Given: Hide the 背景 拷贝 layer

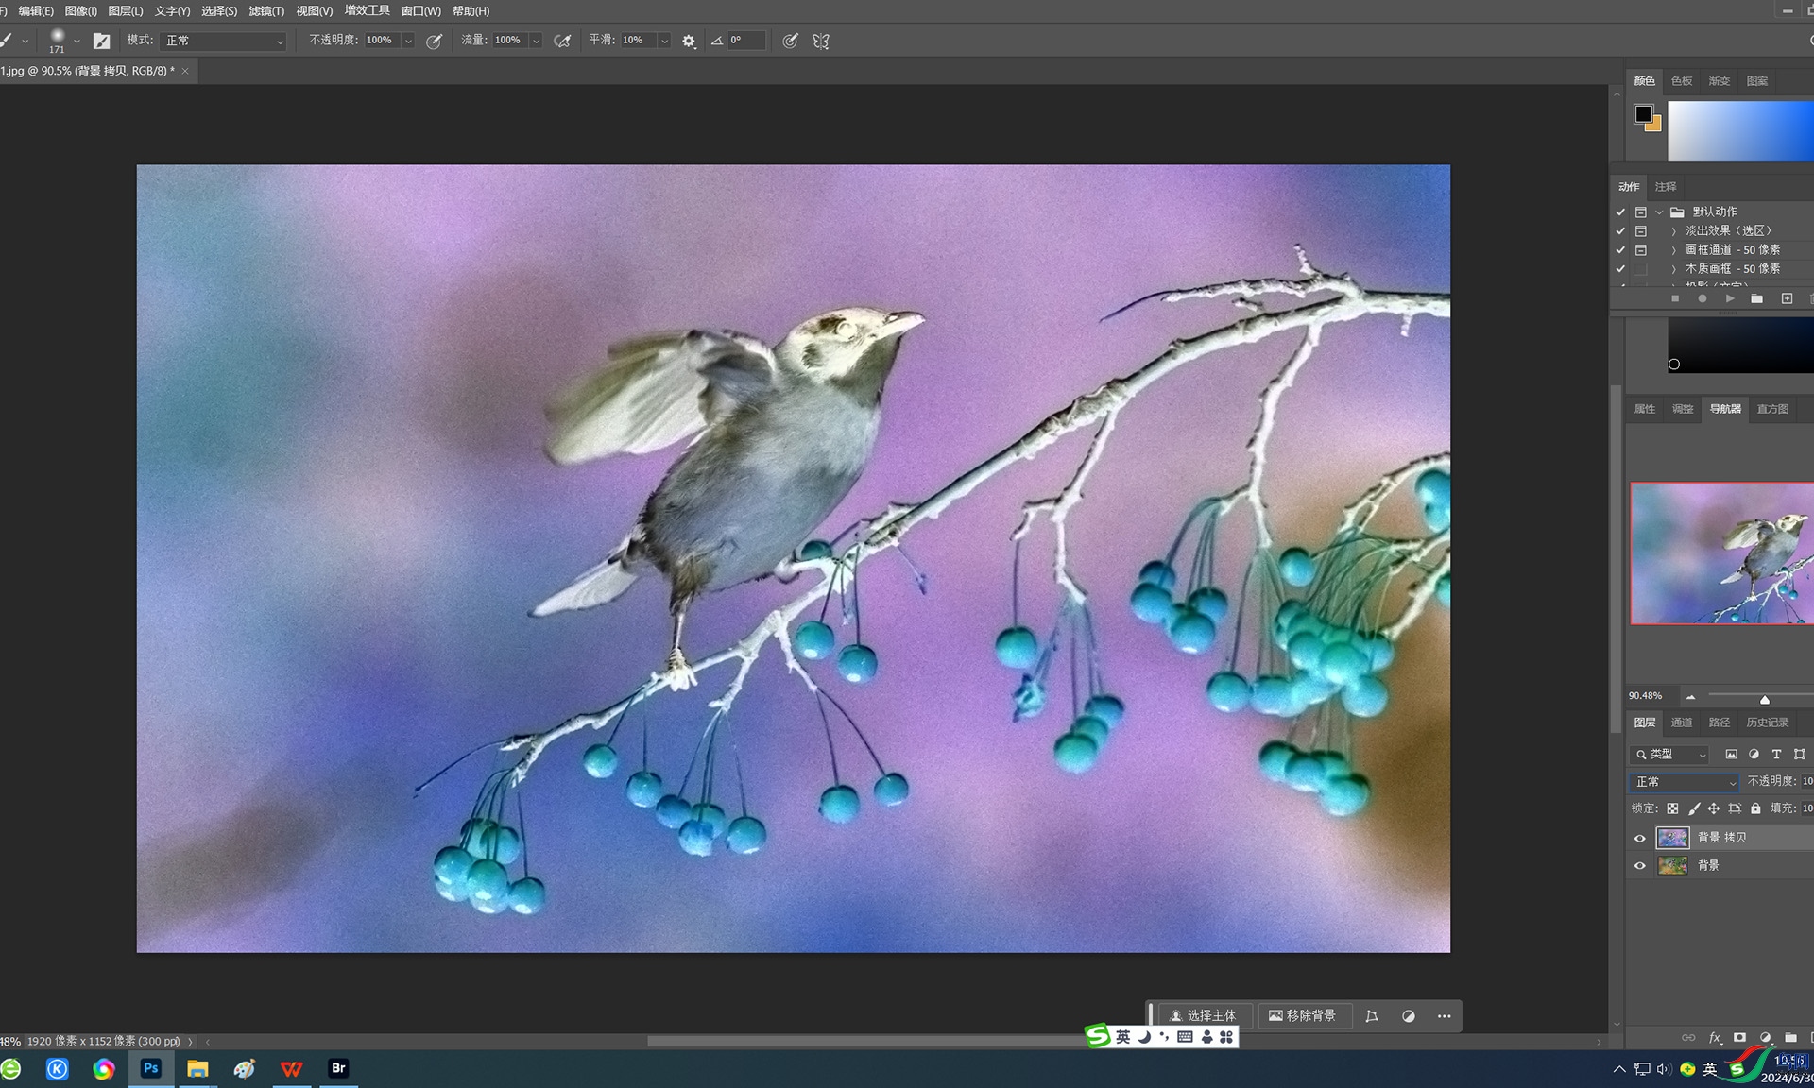Looking at the screenshot, I should coord(1640,838).
